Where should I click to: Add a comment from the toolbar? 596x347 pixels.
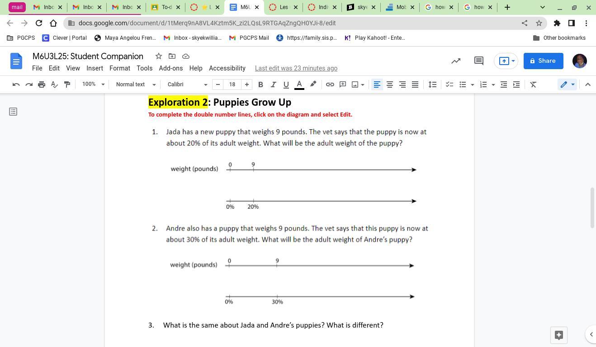pos(343,84)
